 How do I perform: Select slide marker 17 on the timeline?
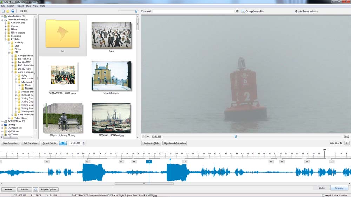(x=185, y=162)
